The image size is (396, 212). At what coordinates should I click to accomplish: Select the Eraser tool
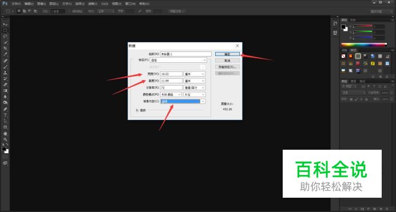coord(5,85)
